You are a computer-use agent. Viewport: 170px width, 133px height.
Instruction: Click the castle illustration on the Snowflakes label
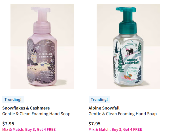pos(34,55)
